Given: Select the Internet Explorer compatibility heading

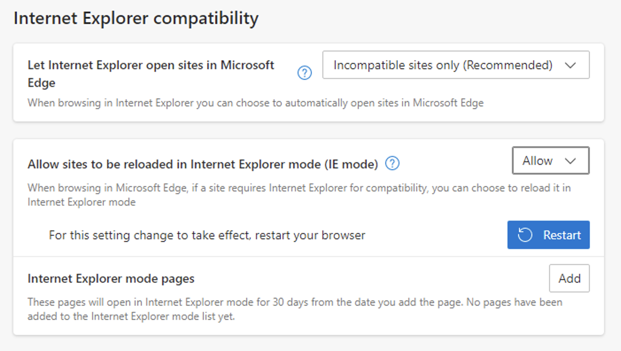Looking at the screenshot, I should click(136, 18).
